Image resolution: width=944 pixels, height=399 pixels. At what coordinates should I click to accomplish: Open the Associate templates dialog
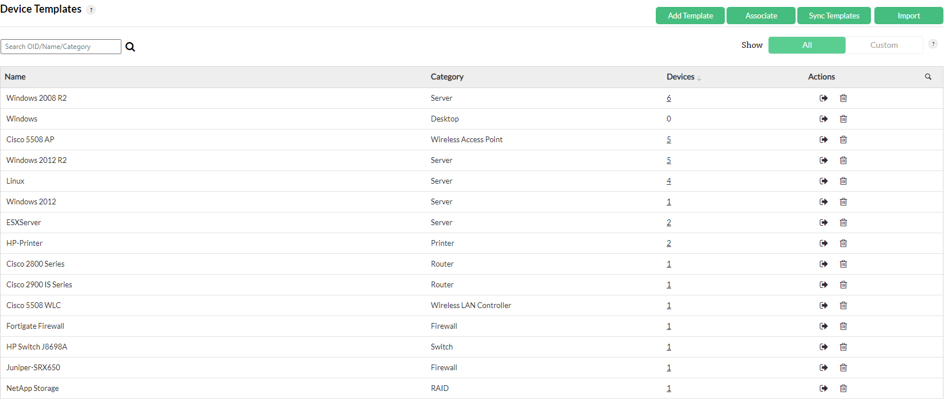click(761, 16)
